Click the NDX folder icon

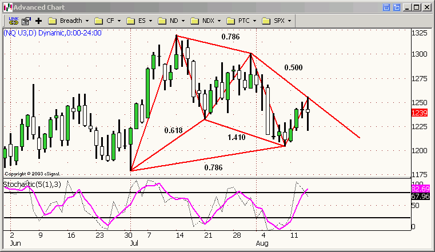click(195, 21)
